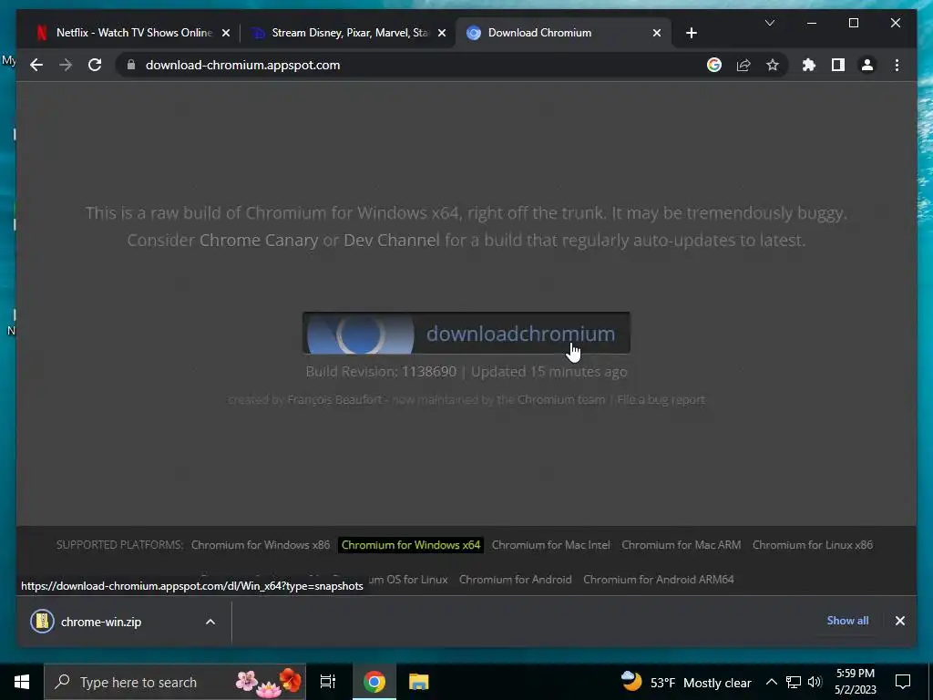Open the Extensions puzzle-piece menu

coord(809,65)
